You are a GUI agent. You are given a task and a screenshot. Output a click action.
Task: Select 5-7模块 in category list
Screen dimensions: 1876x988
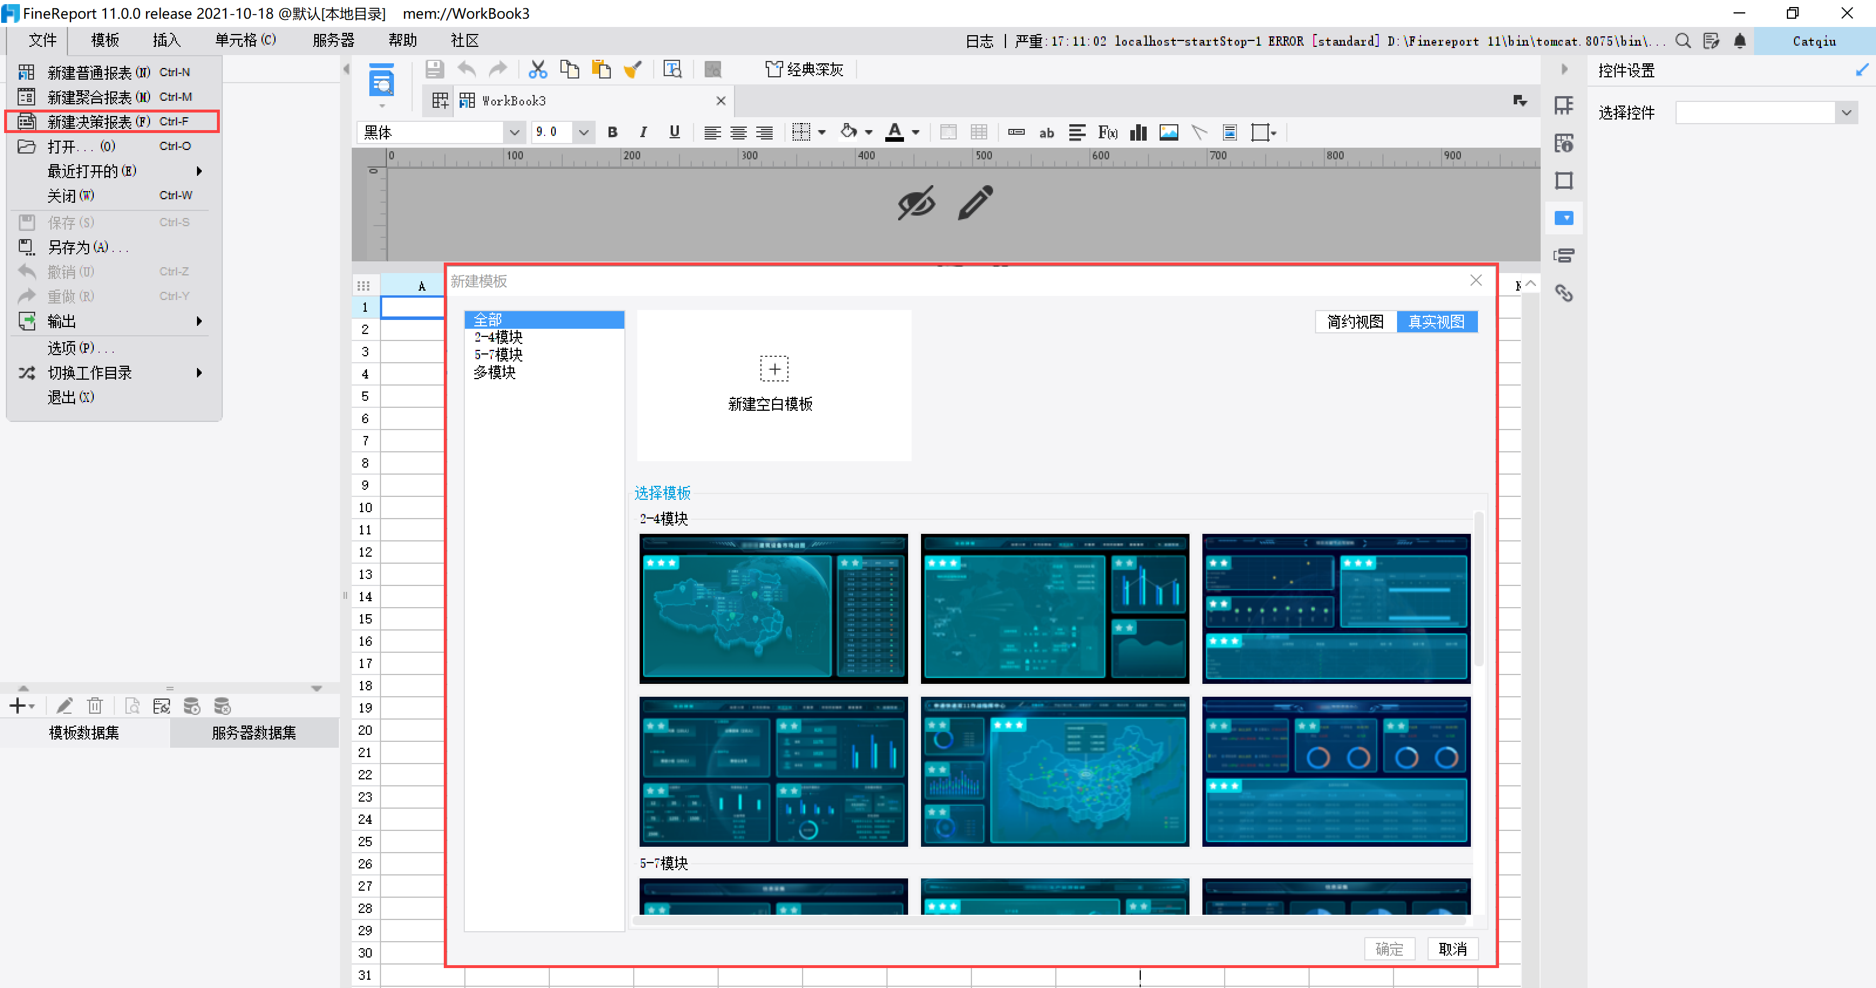(498, 355)
